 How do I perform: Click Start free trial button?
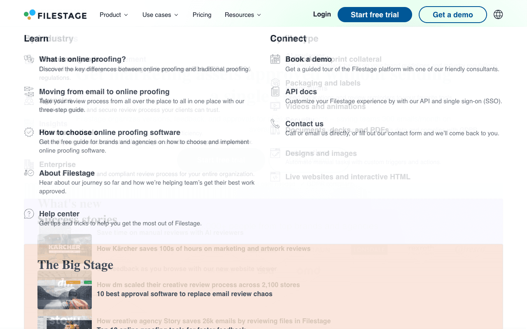(x=375, y=15)
